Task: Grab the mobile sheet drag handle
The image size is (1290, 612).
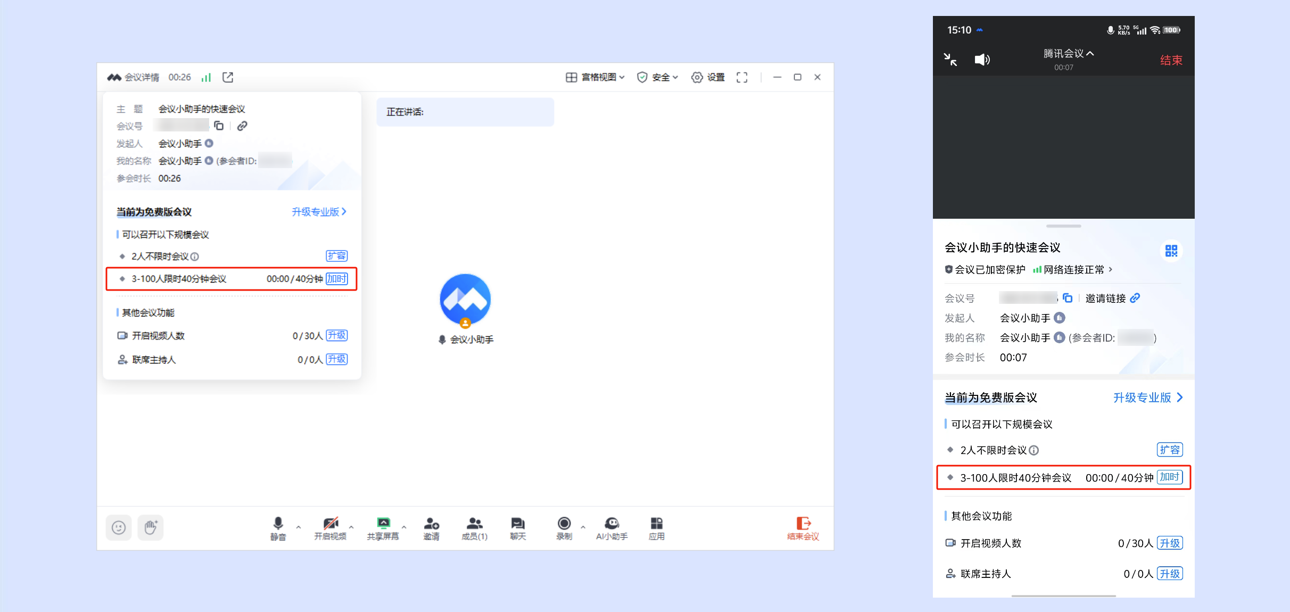Action: [x=1063, y=226]
